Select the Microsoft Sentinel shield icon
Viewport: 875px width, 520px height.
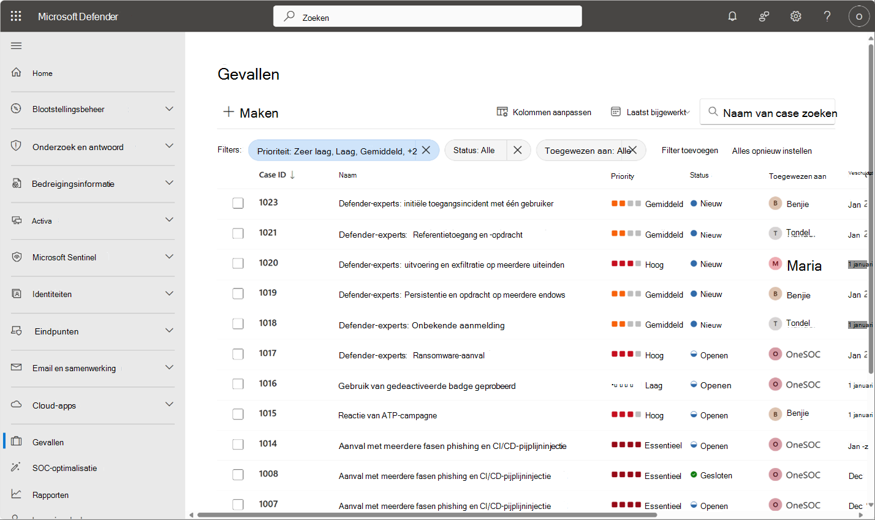(x=17, y=257)
